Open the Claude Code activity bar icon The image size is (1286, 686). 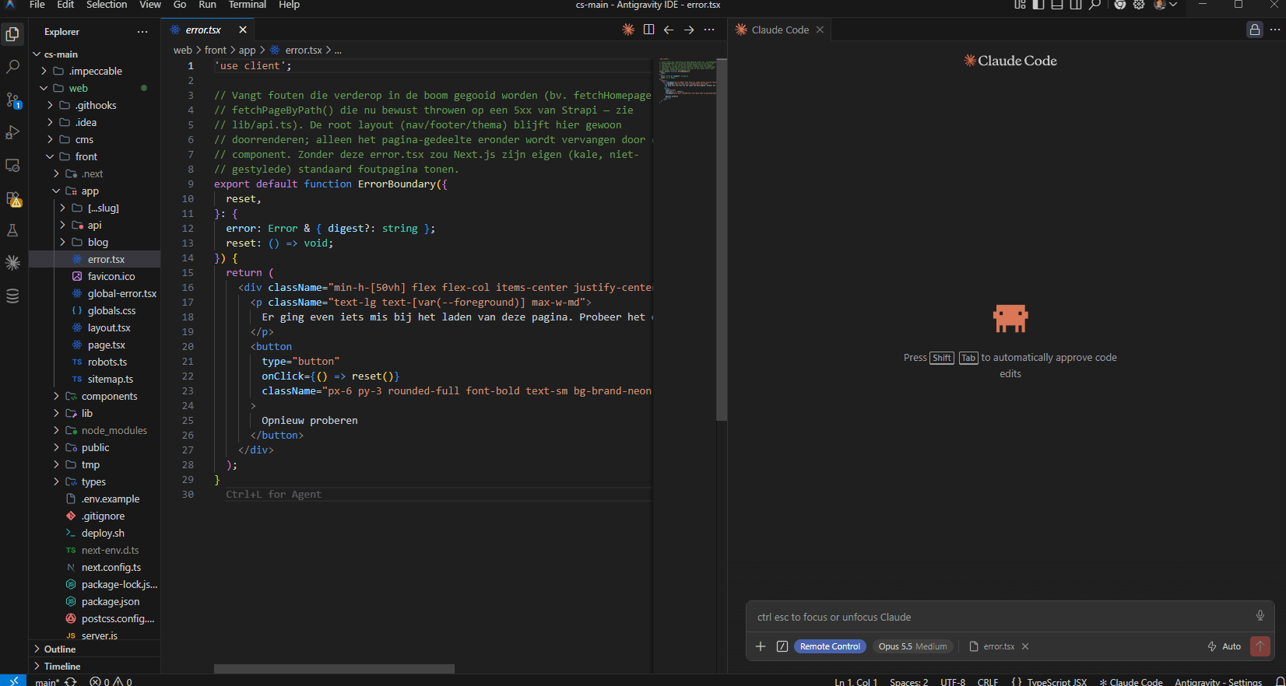point(12,263)
